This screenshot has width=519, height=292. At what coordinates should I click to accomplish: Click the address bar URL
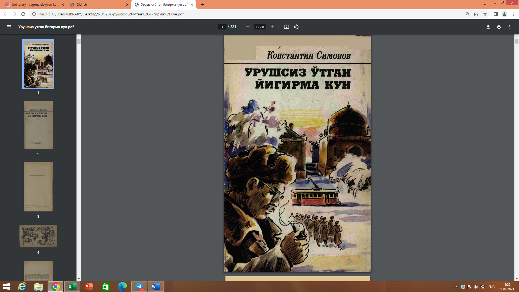pyautogui.click(x=118, y=14)
